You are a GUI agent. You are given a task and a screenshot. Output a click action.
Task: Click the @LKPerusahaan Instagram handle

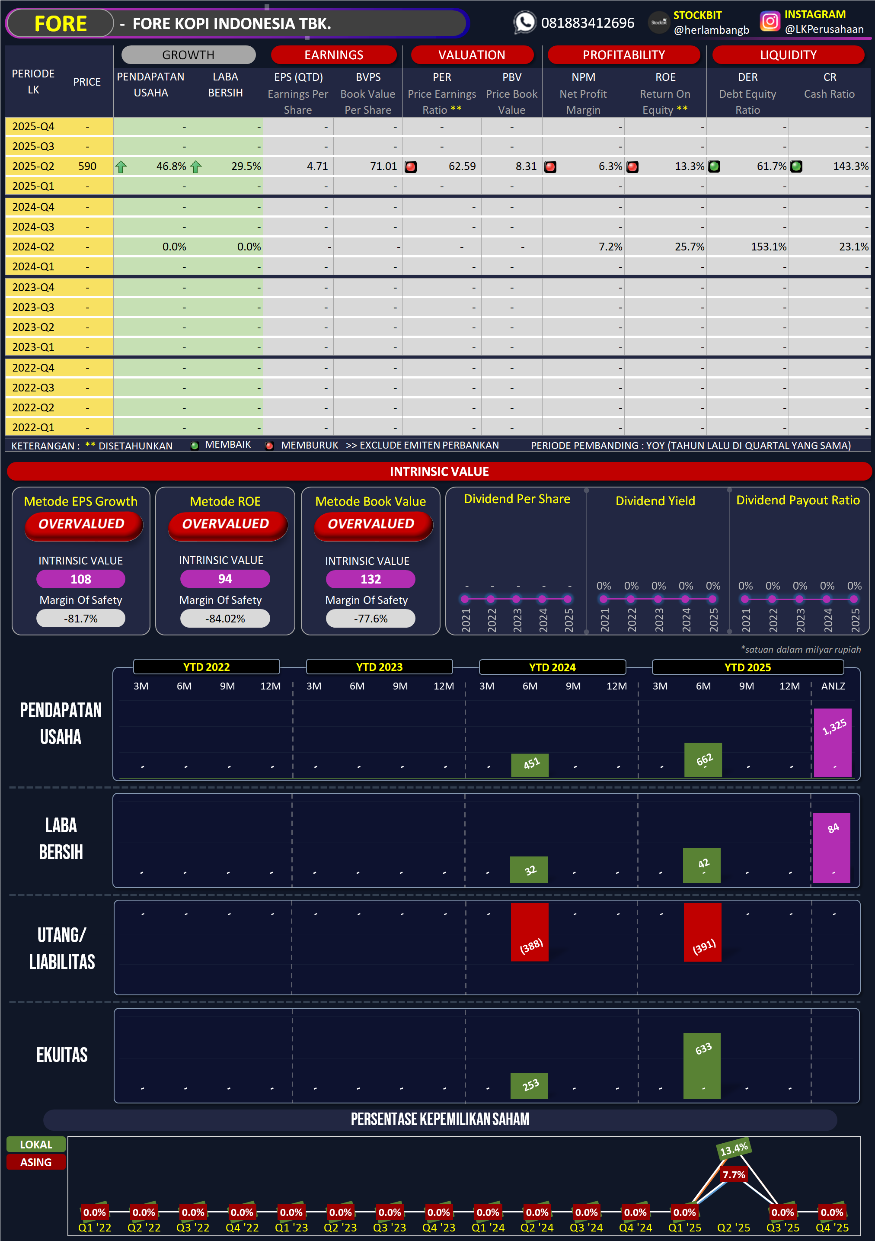824,29
